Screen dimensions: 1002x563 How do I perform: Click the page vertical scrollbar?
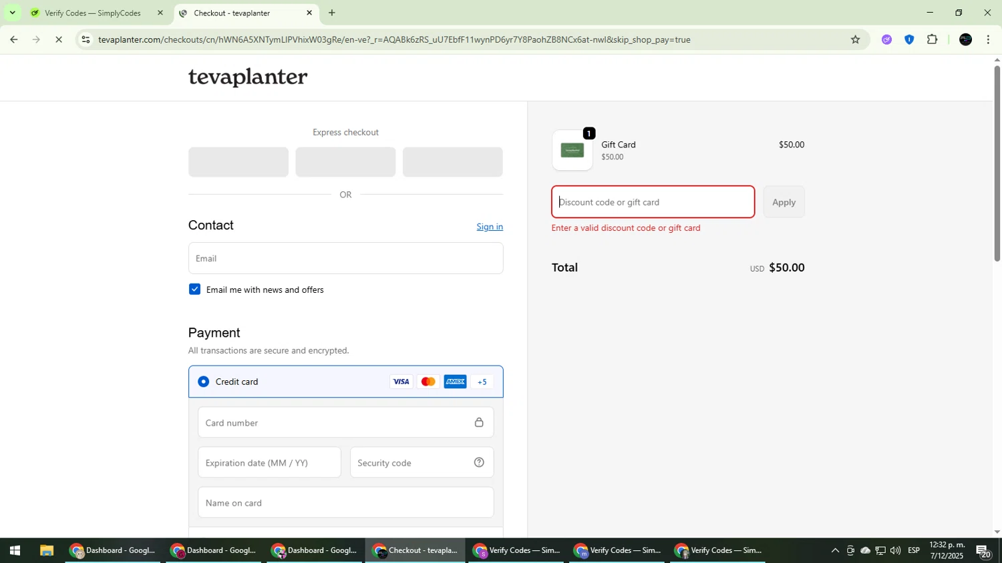click(997, 163)
